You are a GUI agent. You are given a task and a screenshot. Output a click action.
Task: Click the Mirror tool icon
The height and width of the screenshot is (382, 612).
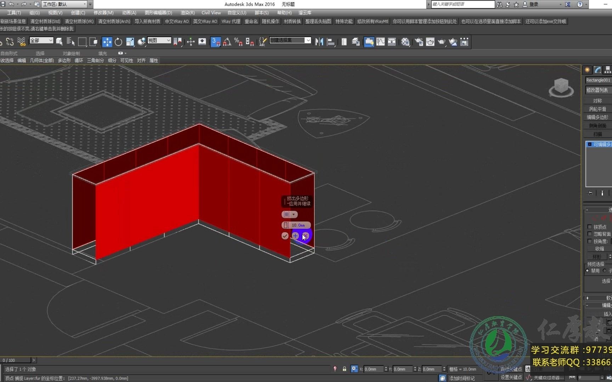[319, 42]
